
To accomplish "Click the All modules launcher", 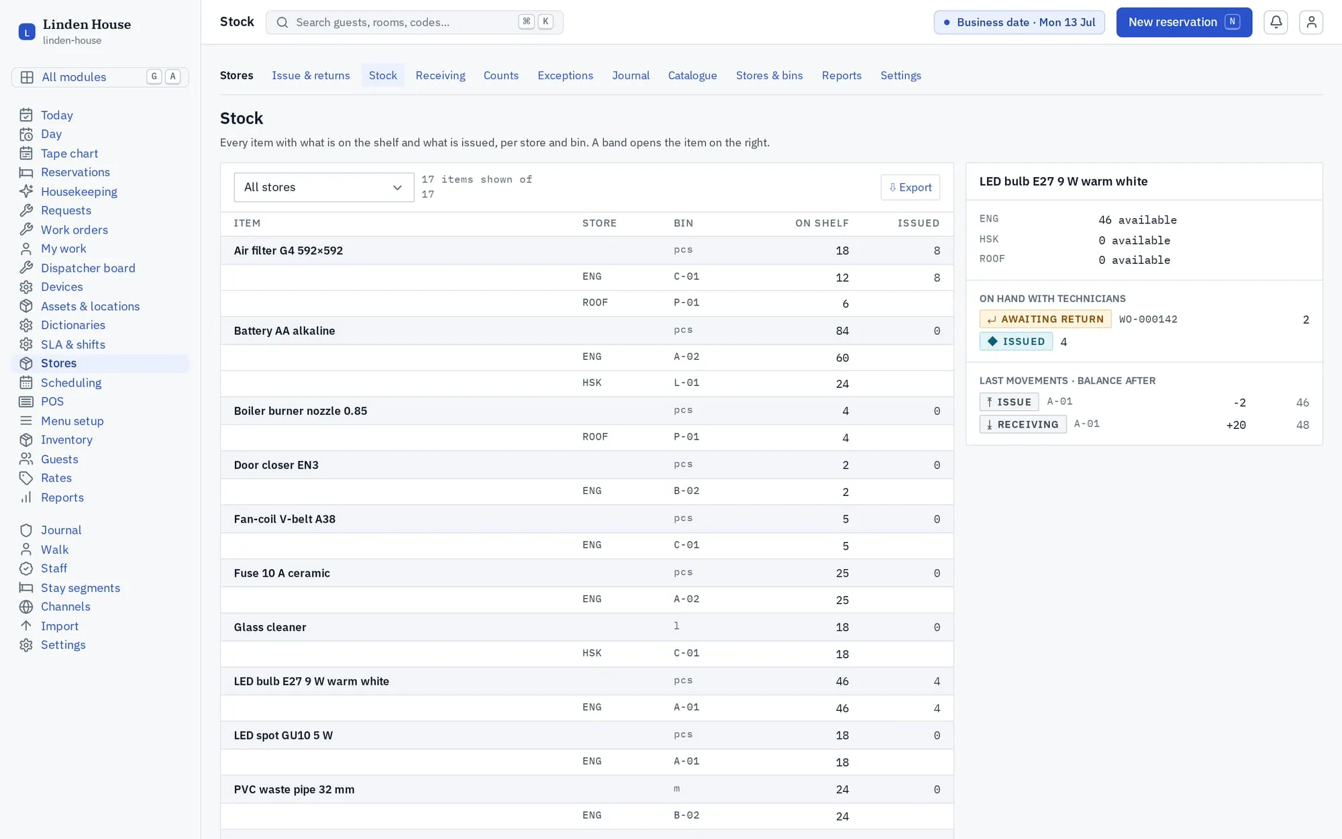I will point(100,77).
